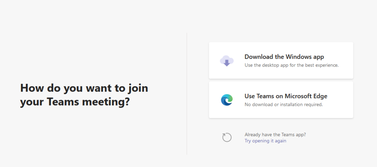Click "Use the desktop app for the best experience" text
This screenshot has height=167, width=377.
(292, 65)
